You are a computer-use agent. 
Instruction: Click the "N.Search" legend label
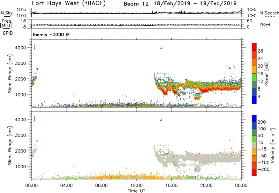point(270,13)
